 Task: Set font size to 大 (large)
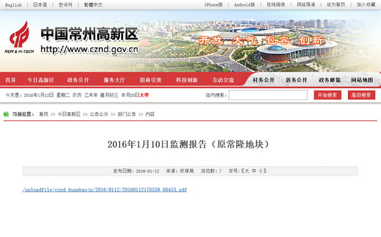pyautogui.click(x=246, y=171)
